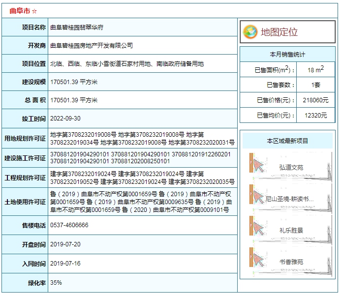Click the 工程规划许可证 permit numbers
This screenshot has height=296, width=342.
[142, 178]
